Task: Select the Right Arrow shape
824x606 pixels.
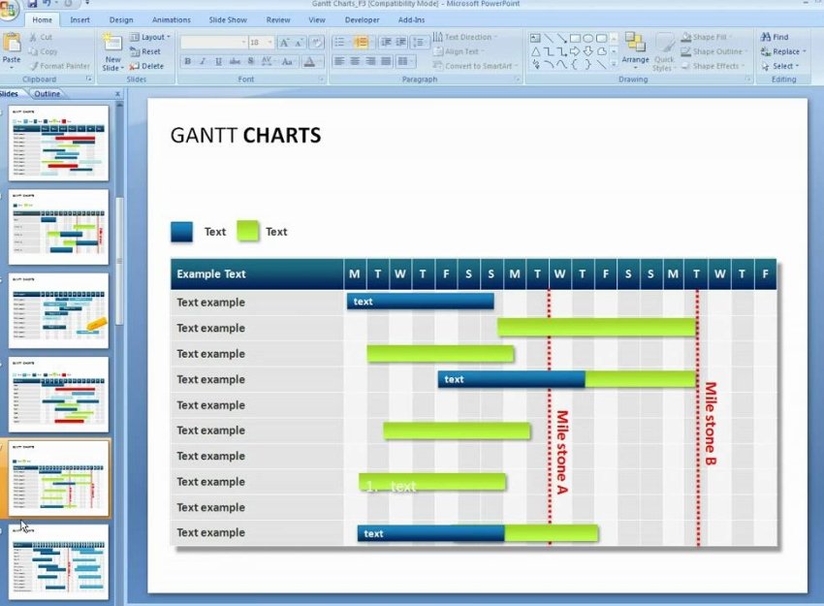Action: click(x=575, y=51)
